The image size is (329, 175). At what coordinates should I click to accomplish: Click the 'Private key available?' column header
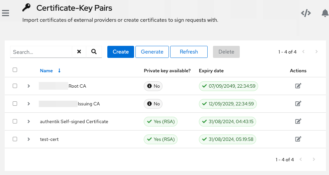pyautogui.click(x=167, y=71)
